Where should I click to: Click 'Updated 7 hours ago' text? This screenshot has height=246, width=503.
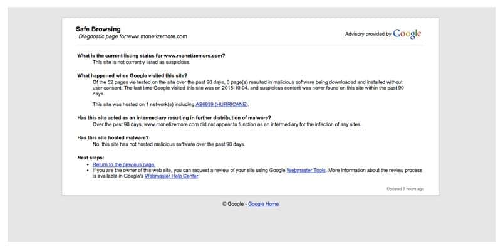click(x=405, y=189)
